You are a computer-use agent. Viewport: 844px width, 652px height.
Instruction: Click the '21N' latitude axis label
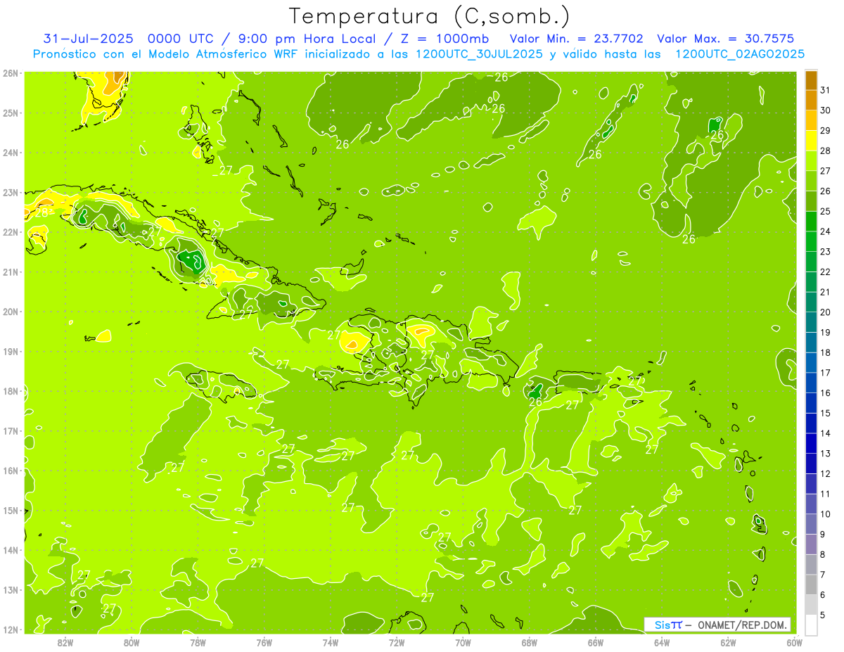pos(10,272)
